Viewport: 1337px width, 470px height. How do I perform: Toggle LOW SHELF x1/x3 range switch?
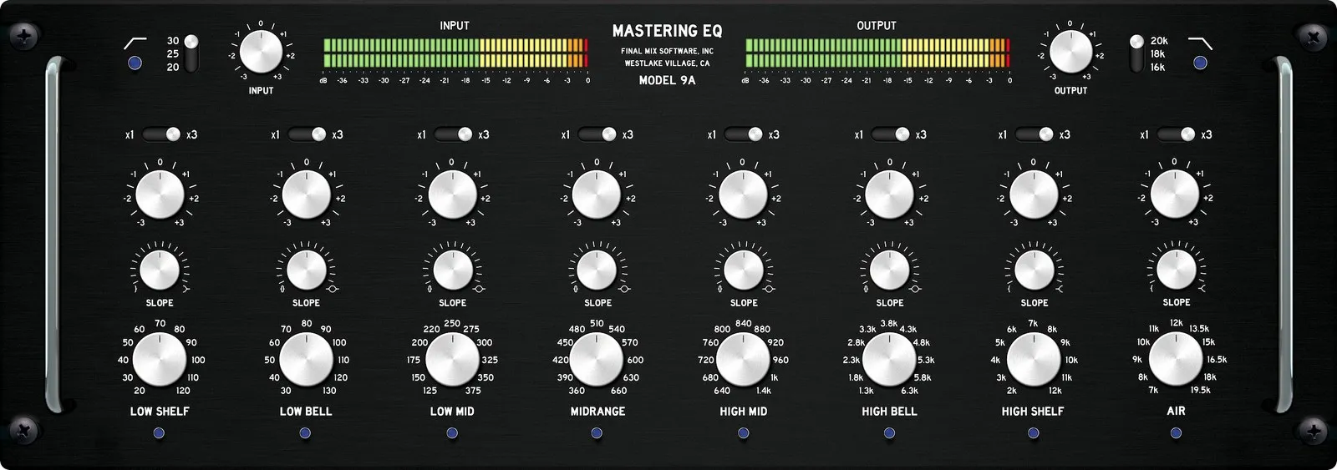coord(162,134)
